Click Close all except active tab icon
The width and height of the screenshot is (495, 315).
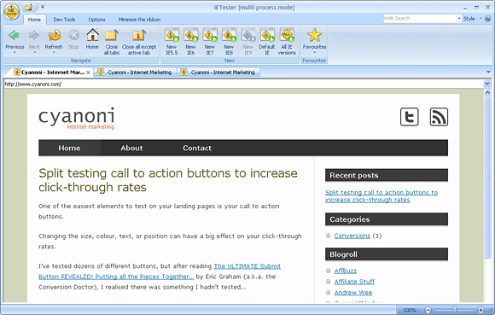tap(139, 35)
